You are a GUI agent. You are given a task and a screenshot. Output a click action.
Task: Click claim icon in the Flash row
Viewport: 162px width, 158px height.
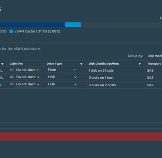12,70
